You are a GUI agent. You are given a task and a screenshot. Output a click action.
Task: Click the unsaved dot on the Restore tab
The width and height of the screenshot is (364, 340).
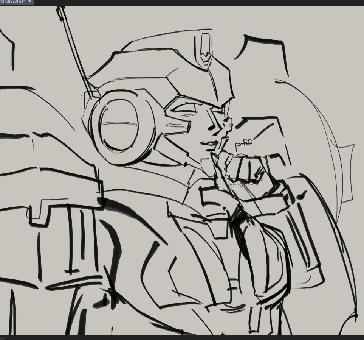coord(30,1)
